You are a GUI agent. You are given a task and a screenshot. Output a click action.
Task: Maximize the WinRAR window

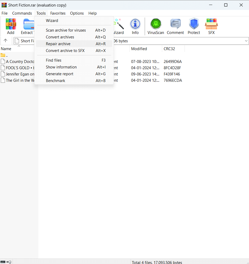click(x=226, y=5)
